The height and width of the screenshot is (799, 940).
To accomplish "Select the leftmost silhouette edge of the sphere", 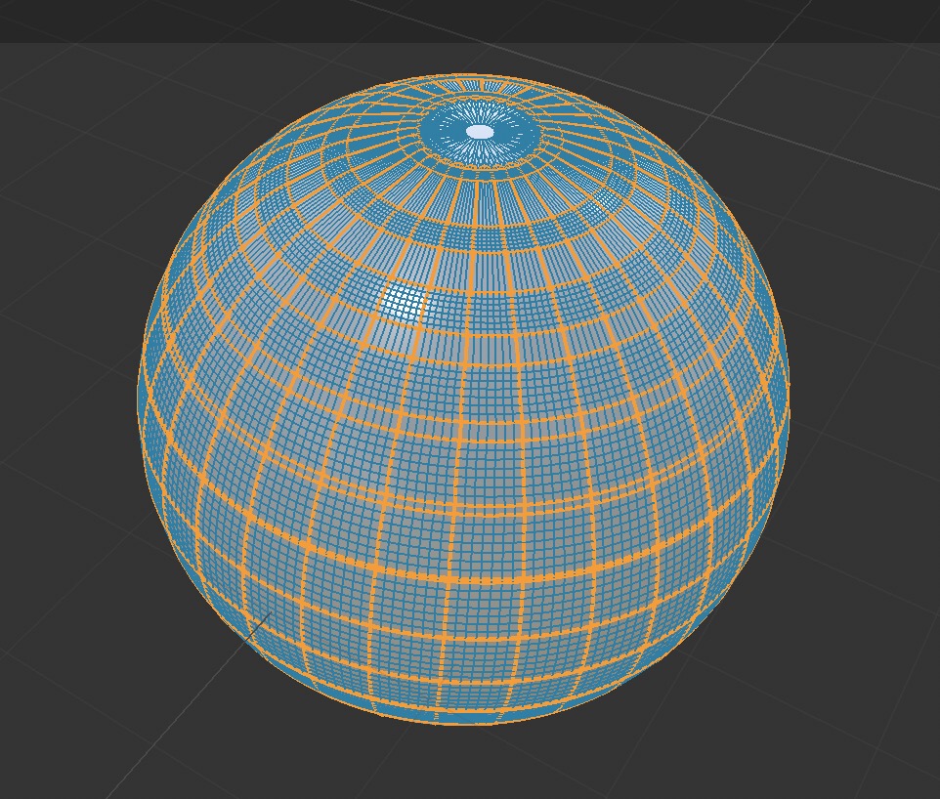I will [137, 410].
